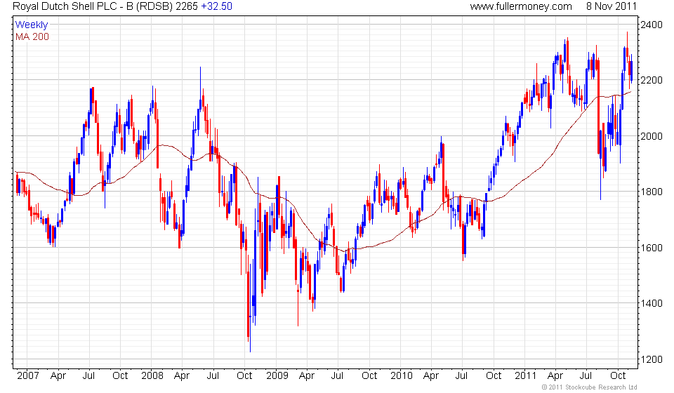Viewport: 674px width, 393px height.
Task: Click the 2200 price axis label
Action: click(652, 80)
